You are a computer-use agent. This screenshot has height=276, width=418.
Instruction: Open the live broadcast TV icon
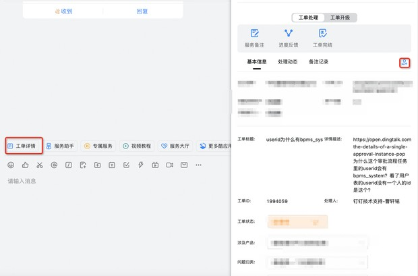pyautogui.click(x=155, y=165)
